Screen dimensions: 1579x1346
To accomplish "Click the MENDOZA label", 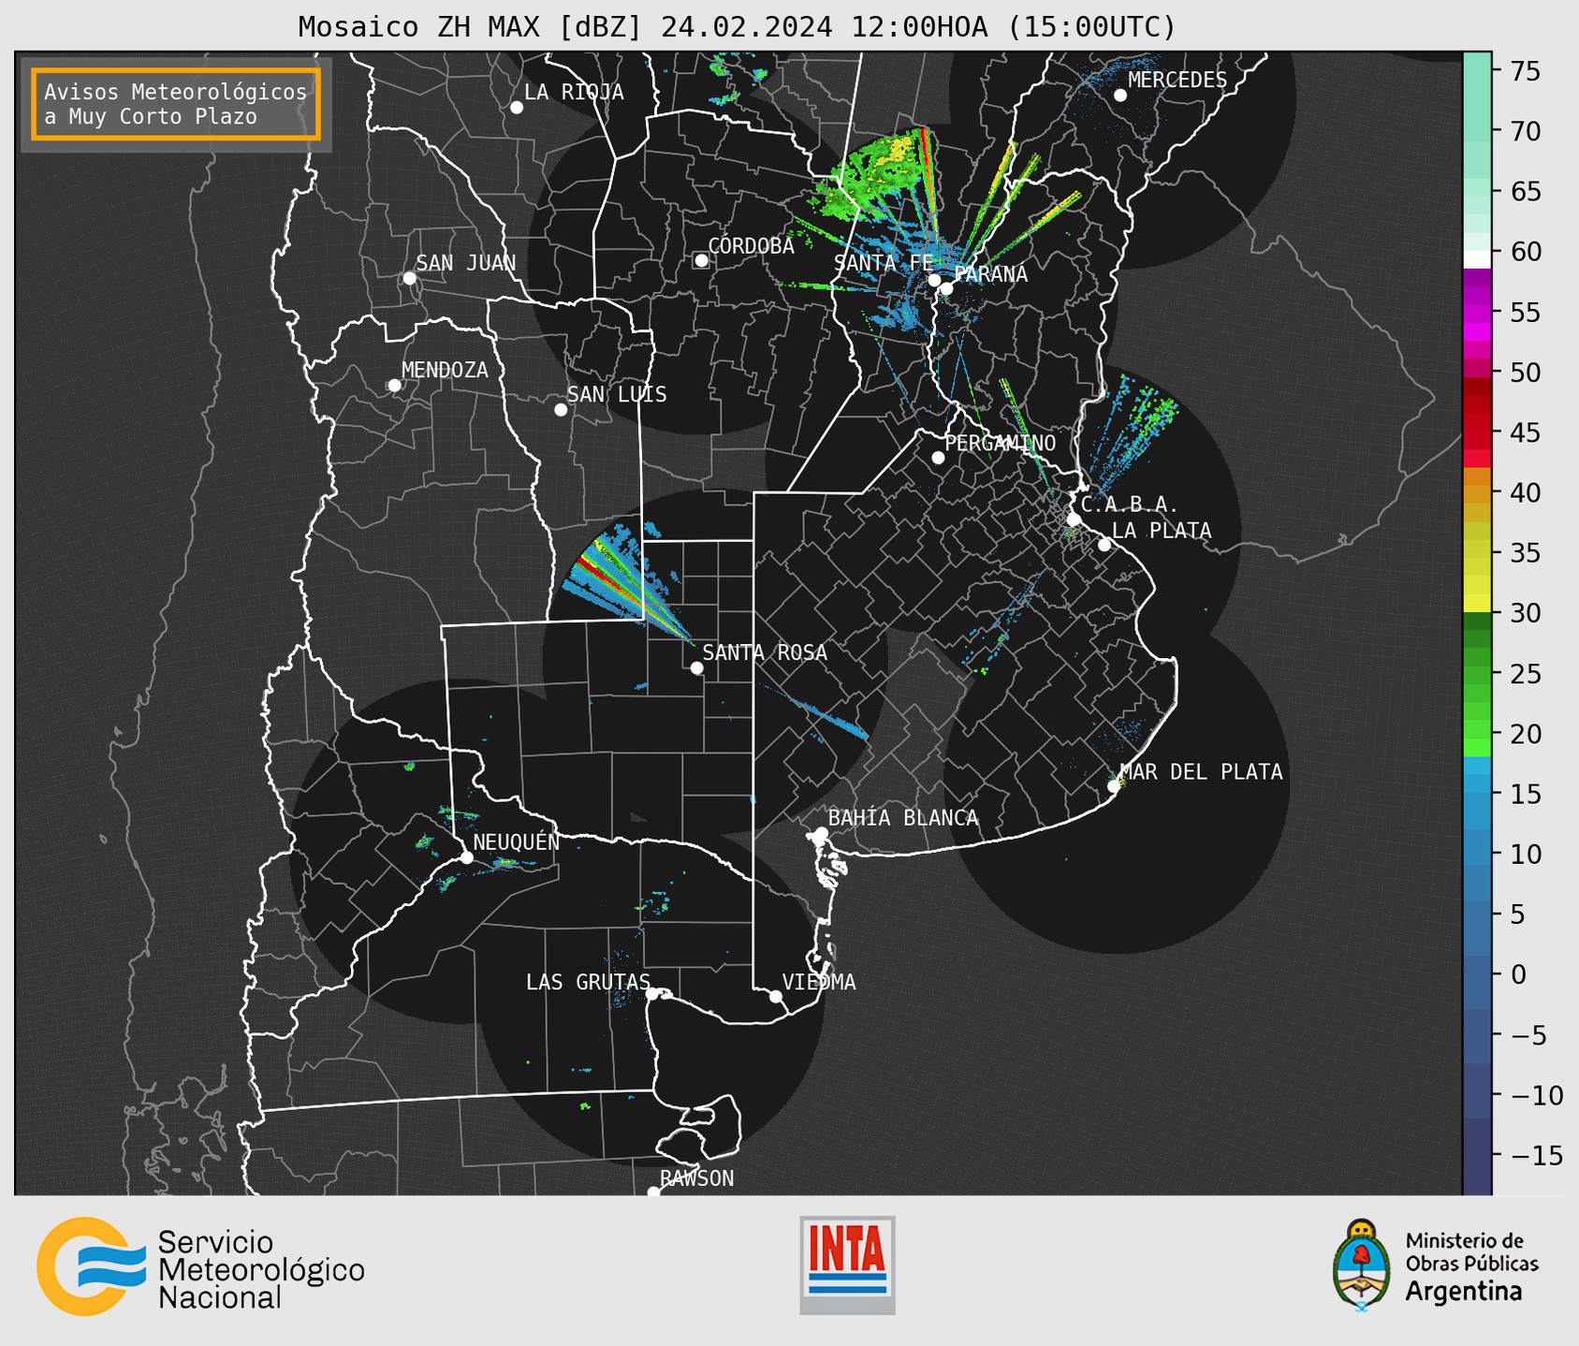I will (445, 371).
